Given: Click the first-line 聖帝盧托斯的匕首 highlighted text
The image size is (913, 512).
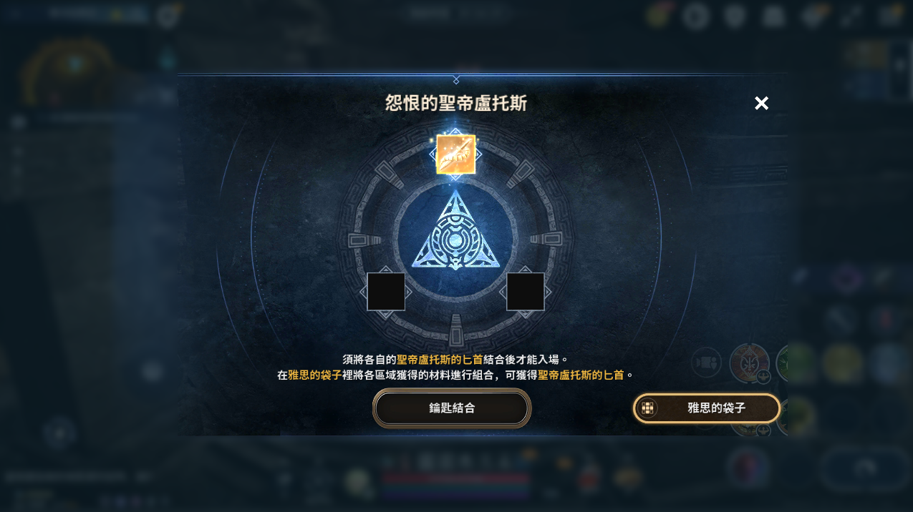Looking at the screenshot, I should (x=440, y=359).
